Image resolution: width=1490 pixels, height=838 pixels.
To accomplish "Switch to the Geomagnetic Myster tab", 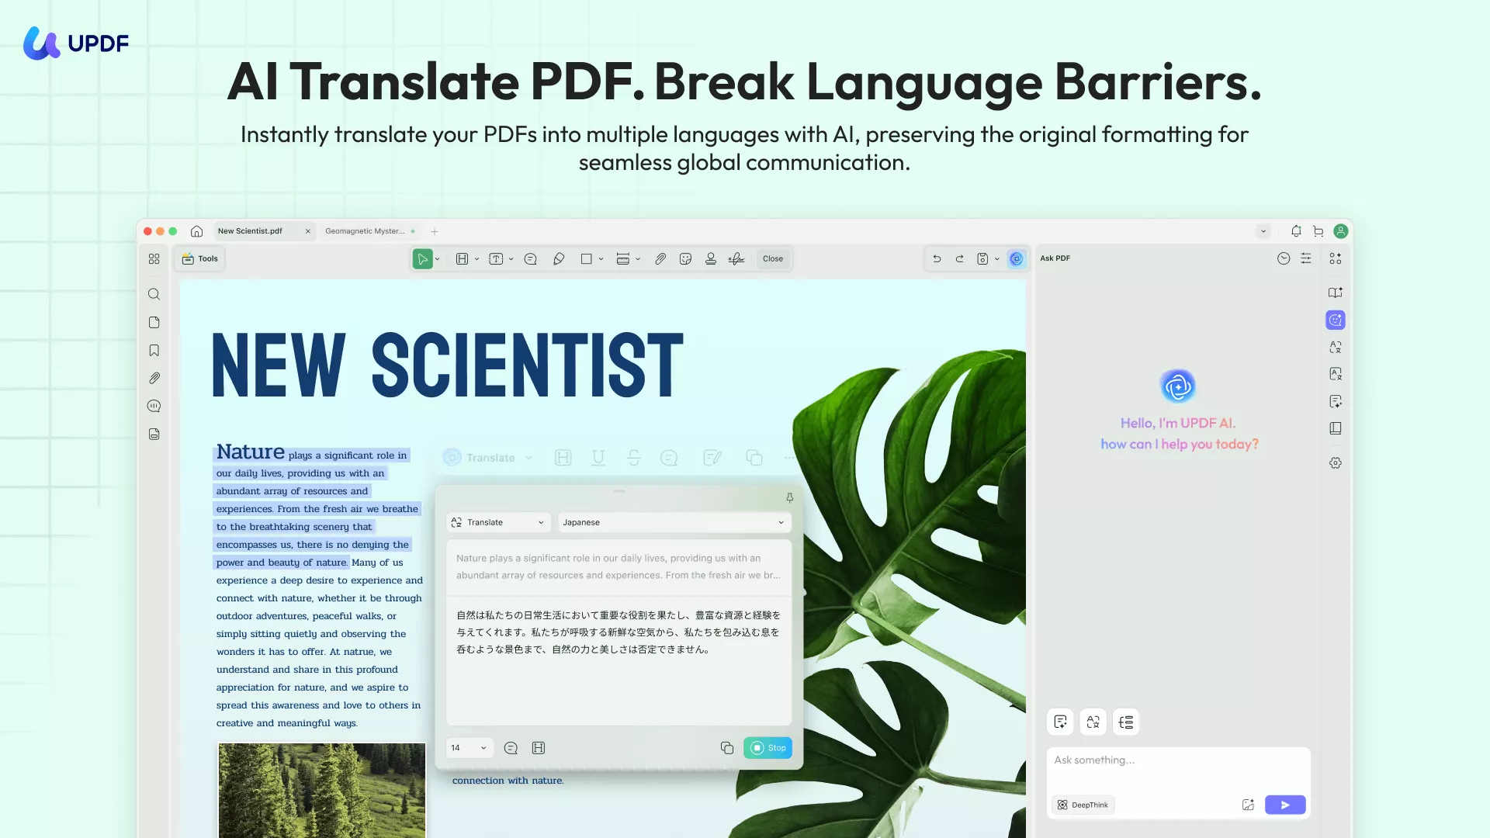I will (x=365, y=230).
